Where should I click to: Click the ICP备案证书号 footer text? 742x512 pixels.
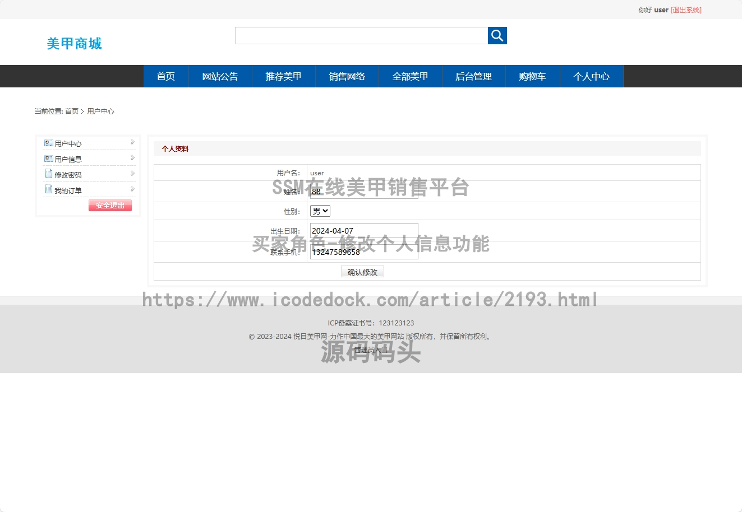[x=371, y=323]
